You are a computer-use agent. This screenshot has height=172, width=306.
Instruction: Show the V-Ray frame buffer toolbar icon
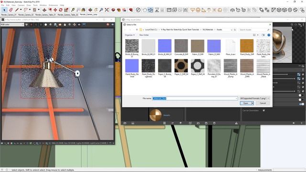click(169, 10)
